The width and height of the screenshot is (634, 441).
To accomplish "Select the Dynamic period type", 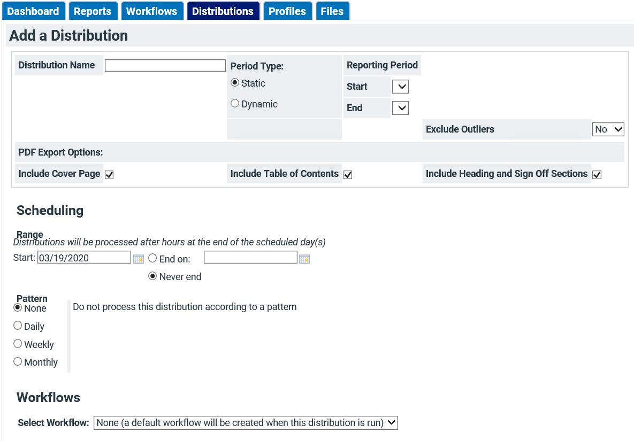I will point(234,103).
